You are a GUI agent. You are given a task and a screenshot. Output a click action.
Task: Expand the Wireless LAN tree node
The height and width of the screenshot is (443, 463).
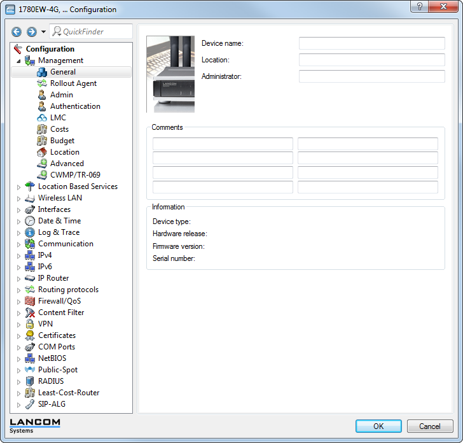(18, 198)
